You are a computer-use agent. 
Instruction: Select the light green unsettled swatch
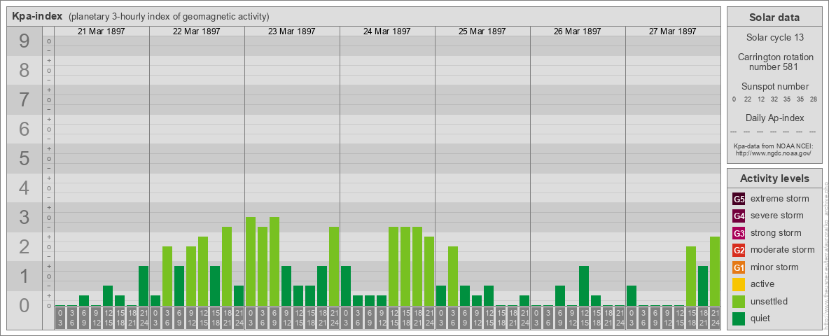[739, 301]
